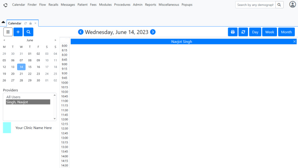This screenshot has height=168, width=298.
Task: Click the patient search magnifier button
Action: tap(279, 5)
